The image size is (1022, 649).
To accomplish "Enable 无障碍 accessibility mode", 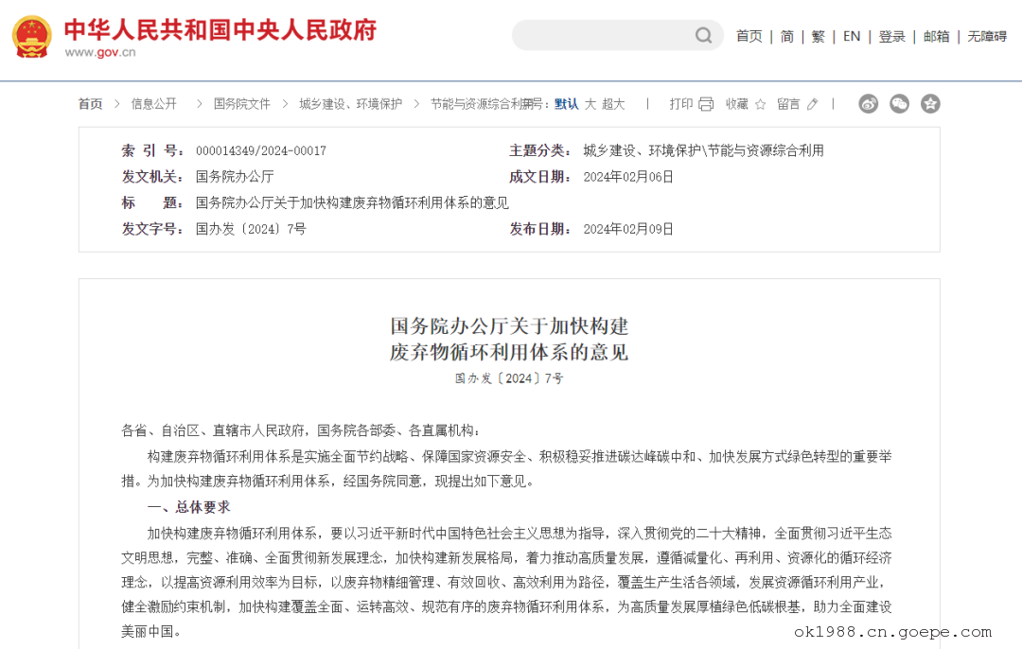I will [x=986, y=36].
